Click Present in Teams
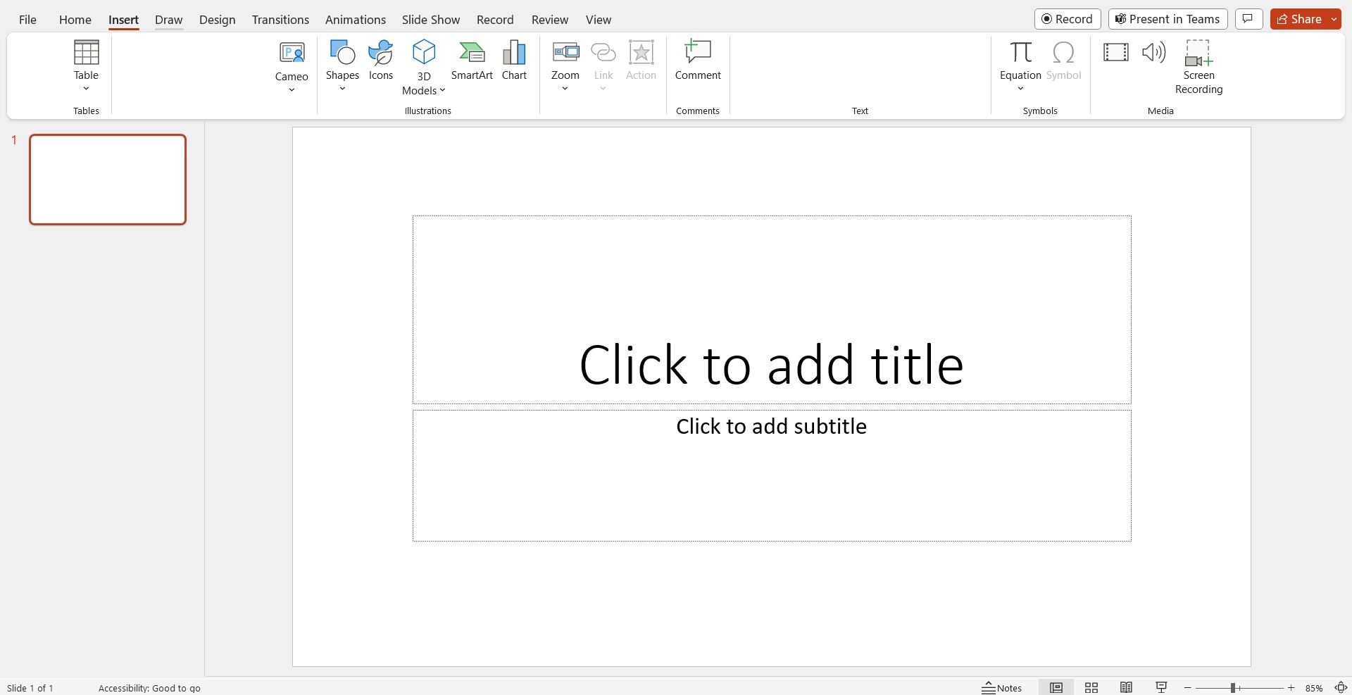1352x695 pixels. tap(1168, 19)
